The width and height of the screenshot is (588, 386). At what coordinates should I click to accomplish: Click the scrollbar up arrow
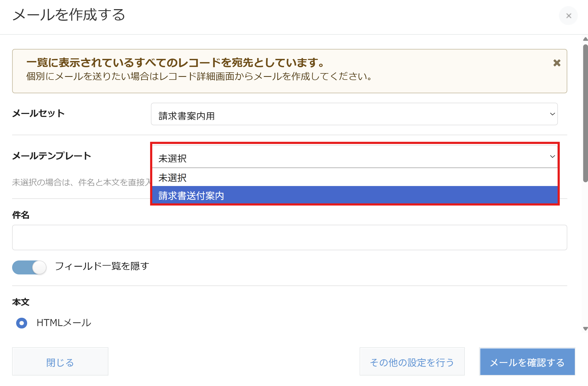[x=585, y=39]
